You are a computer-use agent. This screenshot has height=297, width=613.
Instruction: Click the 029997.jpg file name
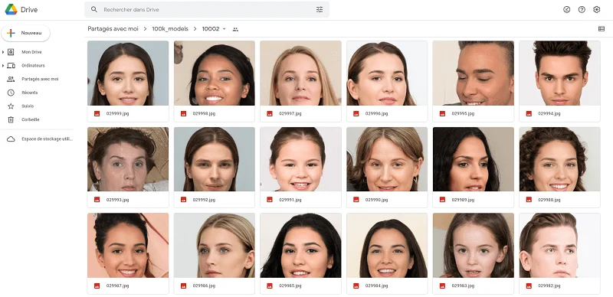point(290,113)
